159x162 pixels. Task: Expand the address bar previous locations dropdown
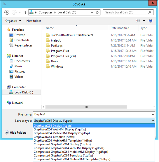point(92,13)
